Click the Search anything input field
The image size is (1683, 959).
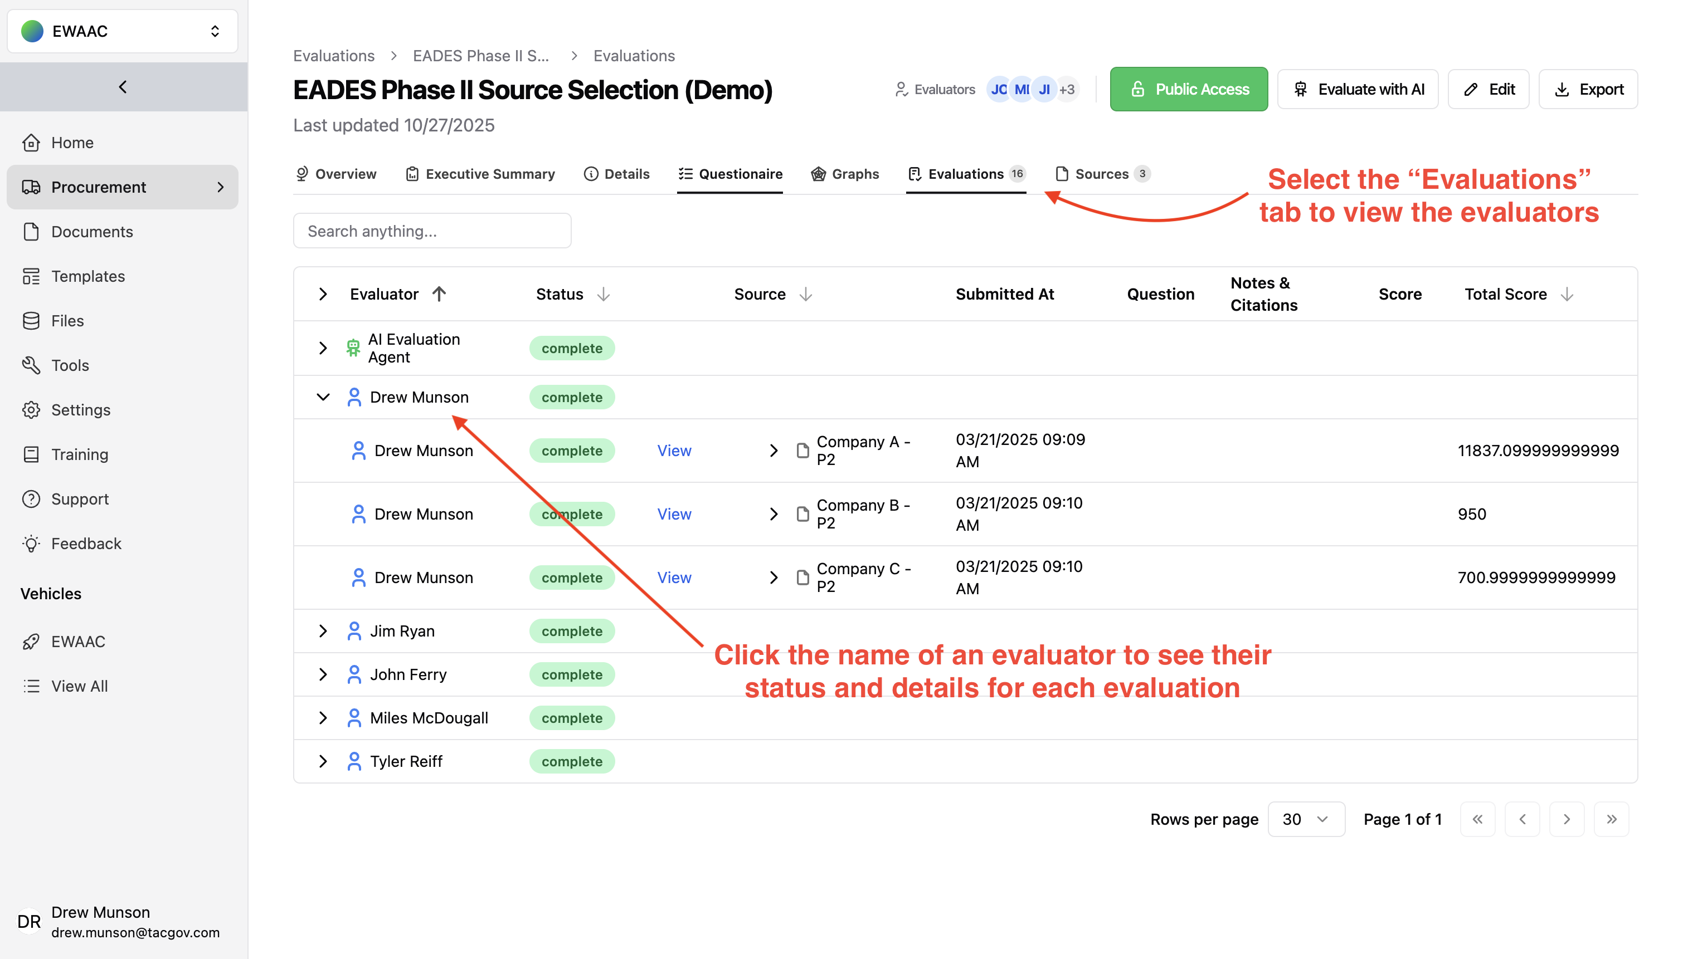pos(432,231)
